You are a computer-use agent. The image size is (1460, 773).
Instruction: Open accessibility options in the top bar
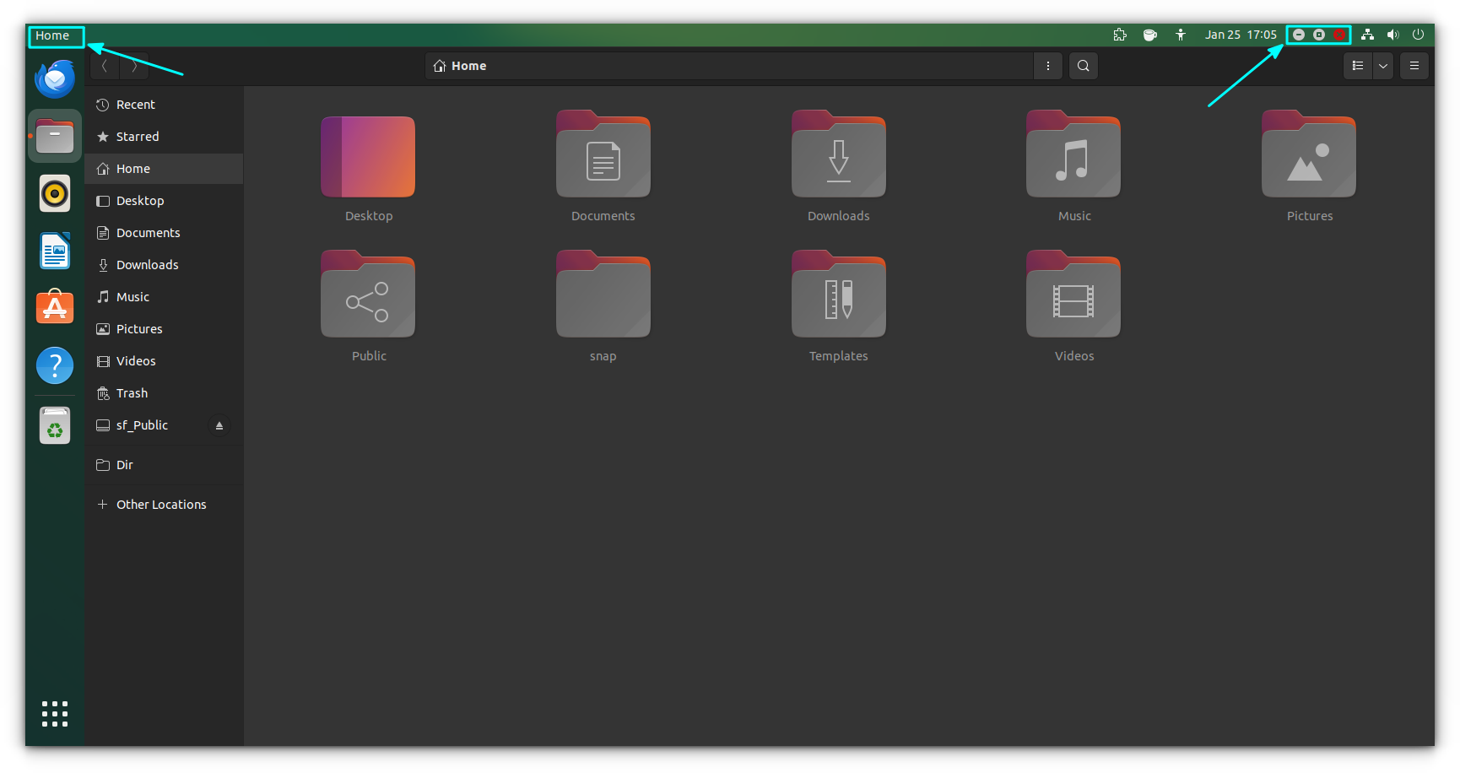(1181, 35)
